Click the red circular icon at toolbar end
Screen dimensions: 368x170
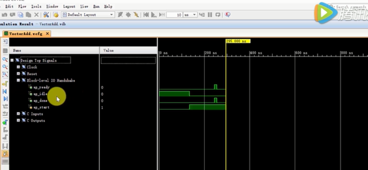pyautogui.click(x=227, y=15)
